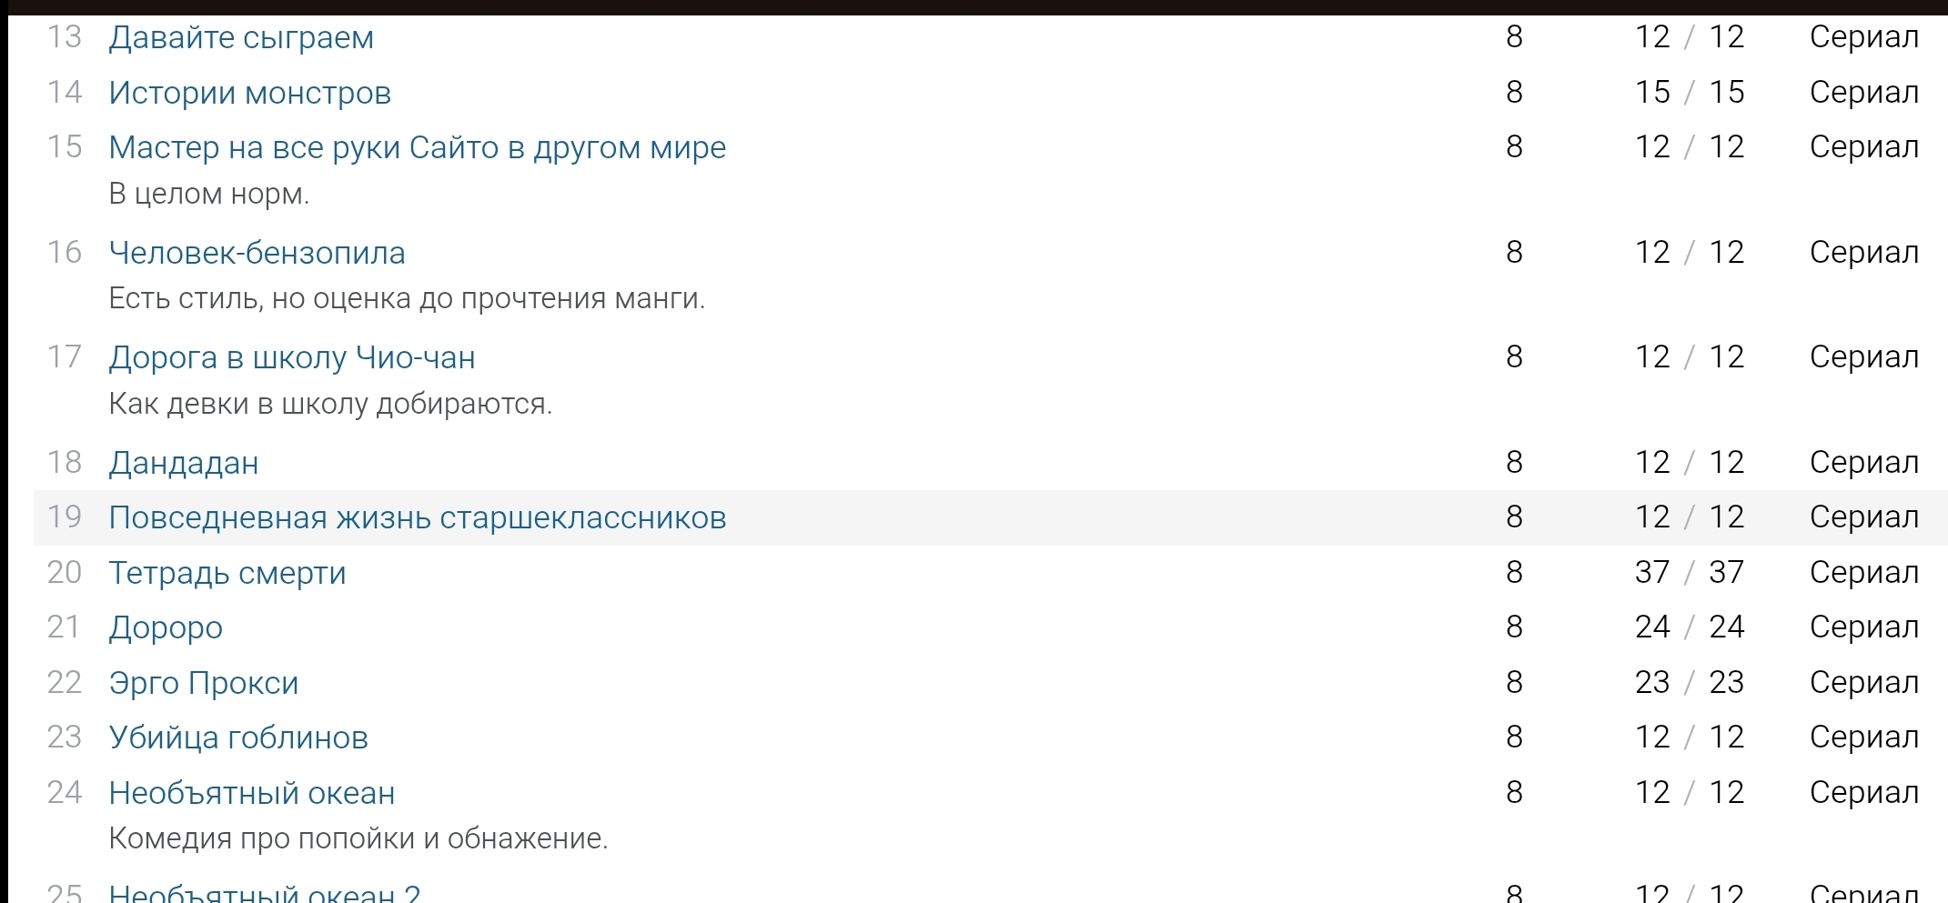The height and width of the screenshot is (903, 1948).
Task: Click Мастер на все руки Сайто link
Action: pos(417,147)
